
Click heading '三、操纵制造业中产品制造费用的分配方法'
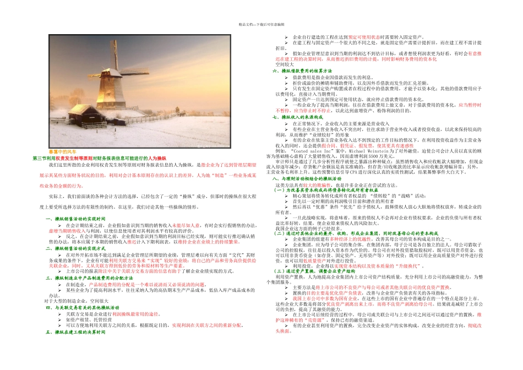(89, 278)
